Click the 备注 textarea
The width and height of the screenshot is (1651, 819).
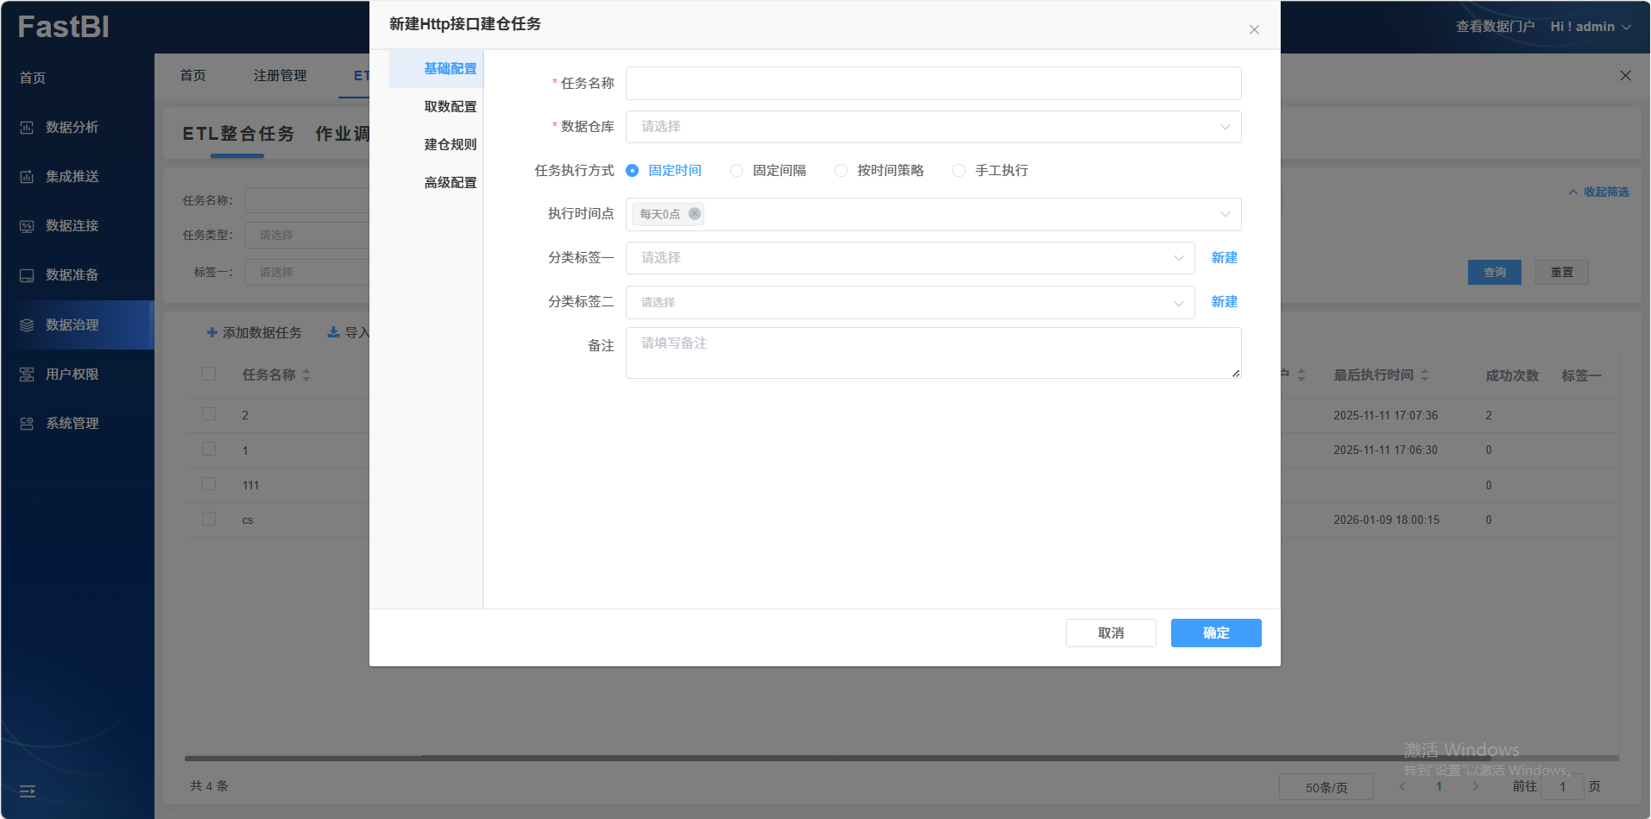coord(933,353)
